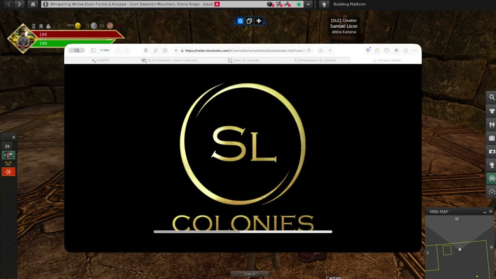The image size is (496, 279).
Task: Click the gold coin in the HUD
Action: point(78,26)
